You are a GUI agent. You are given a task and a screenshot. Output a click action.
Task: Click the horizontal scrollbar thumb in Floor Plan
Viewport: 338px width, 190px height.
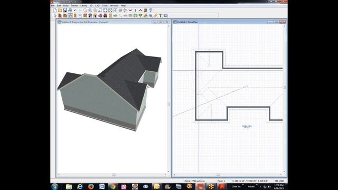[218, 175]
